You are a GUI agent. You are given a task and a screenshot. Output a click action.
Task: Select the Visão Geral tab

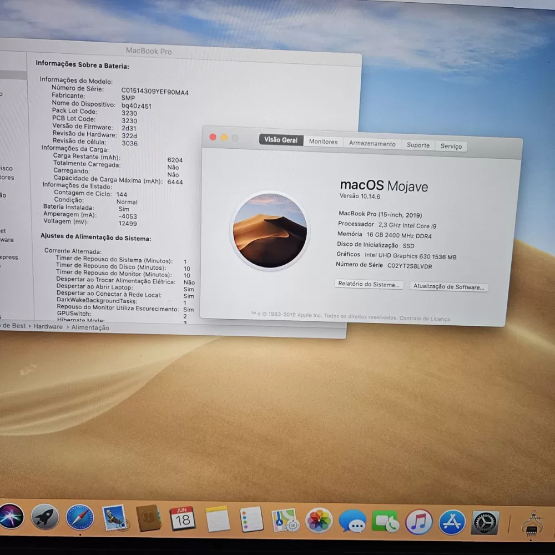[x=281, y=140]
